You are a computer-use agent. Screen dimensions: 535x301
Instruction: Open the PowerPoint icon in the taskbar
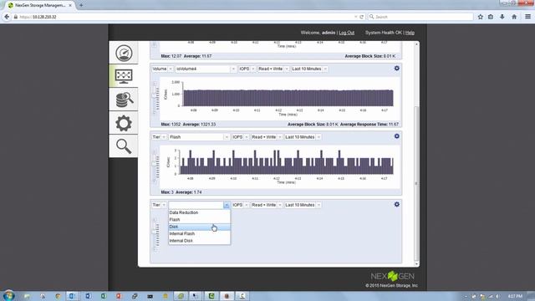pos(119,296)
